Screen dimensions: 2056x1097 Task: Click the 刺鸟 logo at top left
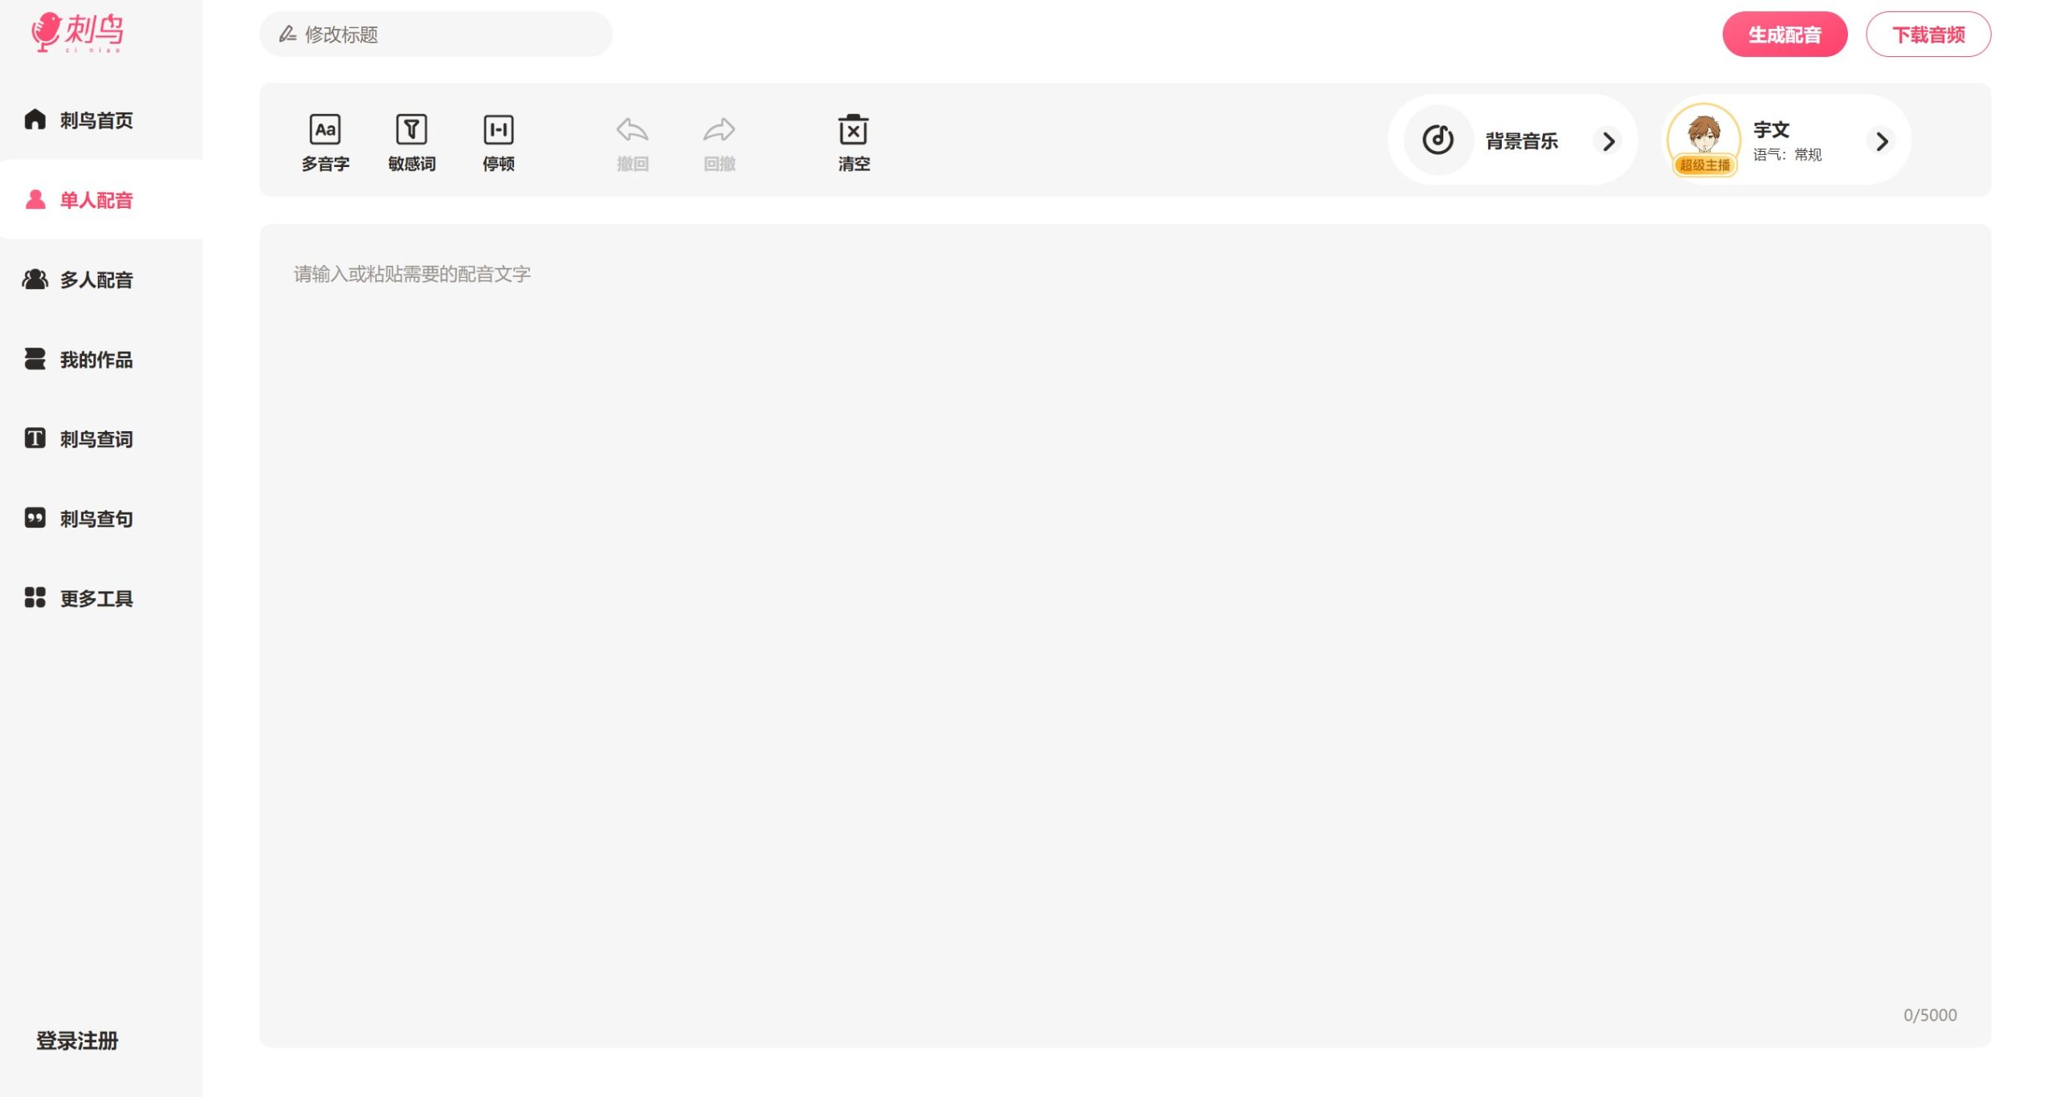77,32
